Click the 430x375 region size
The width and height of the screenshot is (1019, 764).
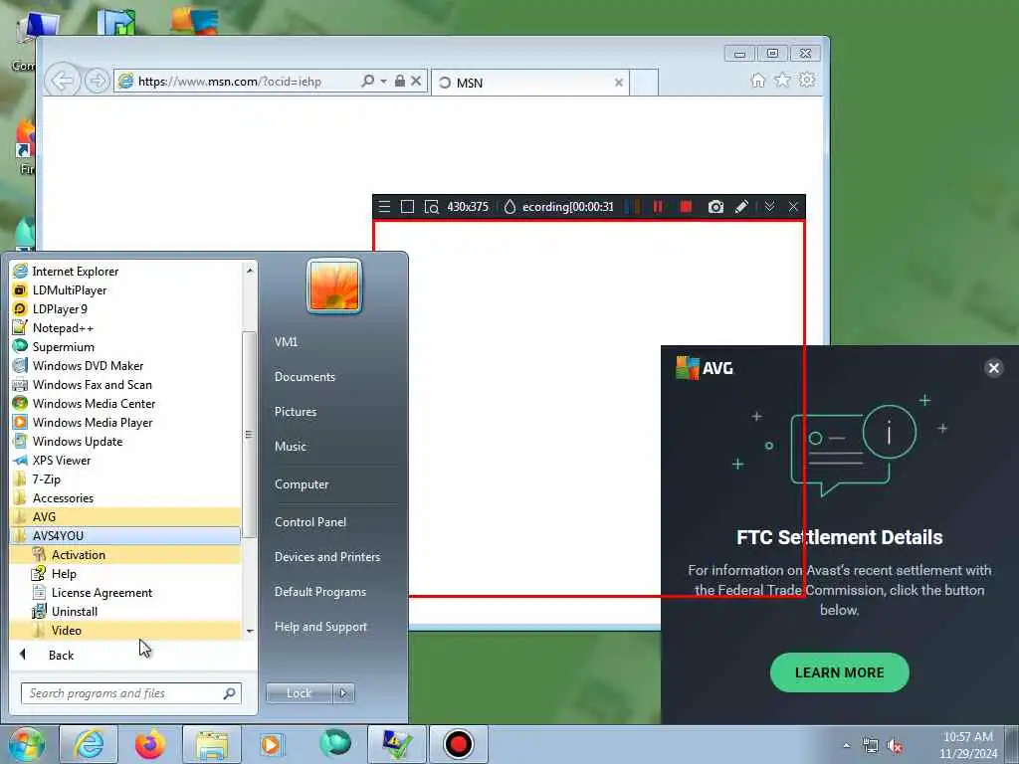468,207
